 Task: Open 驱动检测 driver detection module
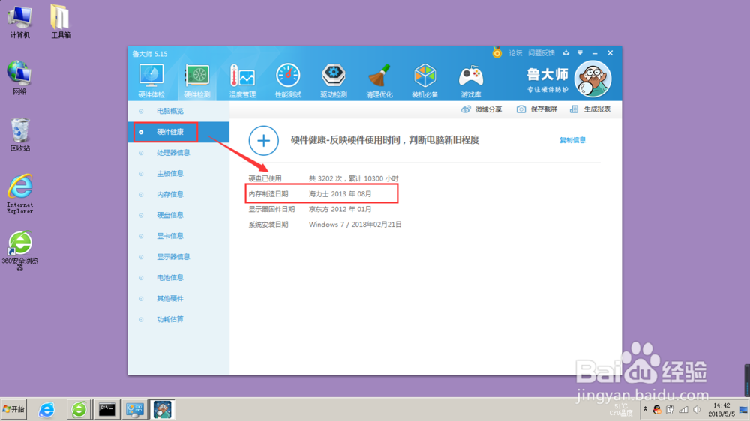(334, 81)
